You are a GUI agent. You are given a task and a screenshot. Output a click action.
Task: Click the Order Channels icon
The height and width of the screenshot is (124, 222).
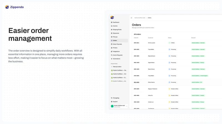tap(112, 44)
